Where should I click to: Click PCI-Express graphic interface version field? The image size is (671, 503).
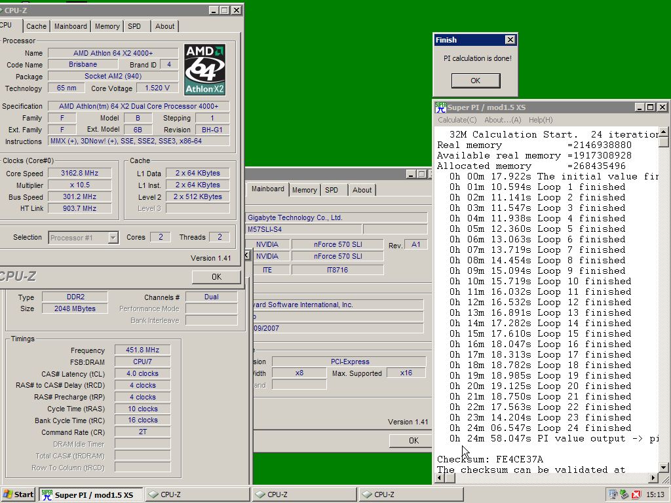coord(349,362)
